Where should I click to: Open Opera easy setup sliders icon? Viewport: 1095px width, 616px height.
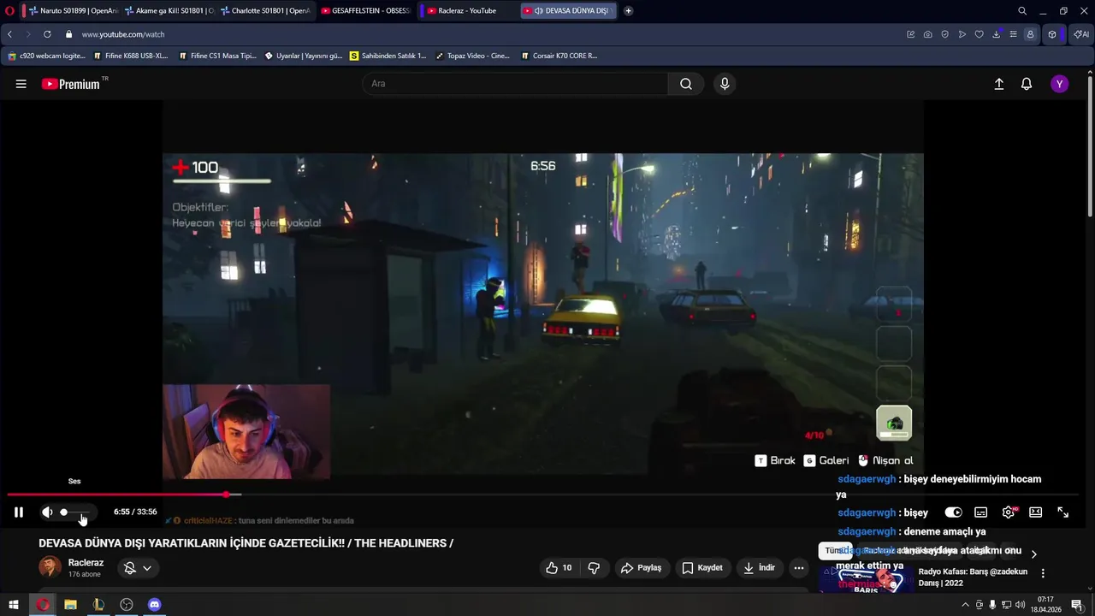[x=1013, y=34]
